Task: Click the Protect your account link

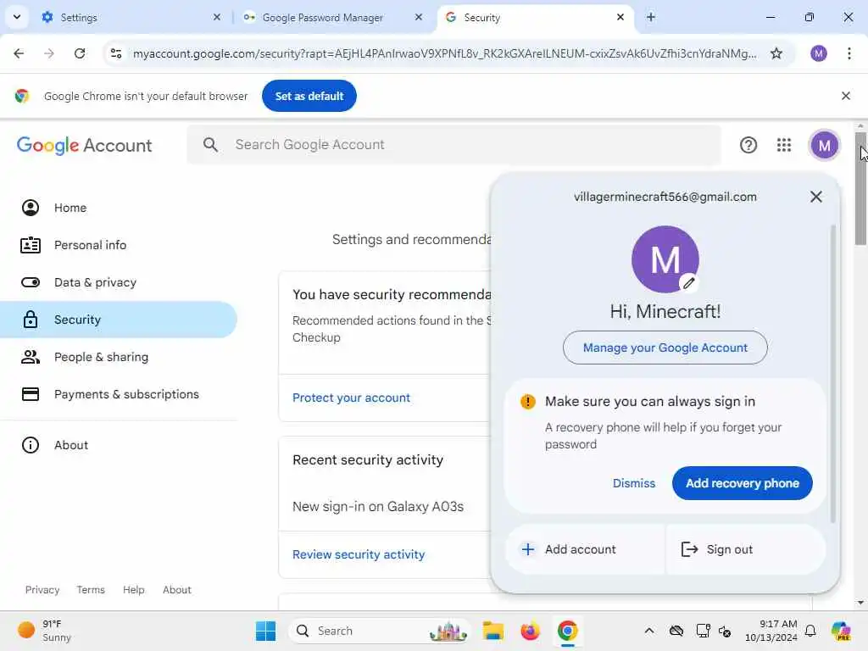Action: point(351,398)
